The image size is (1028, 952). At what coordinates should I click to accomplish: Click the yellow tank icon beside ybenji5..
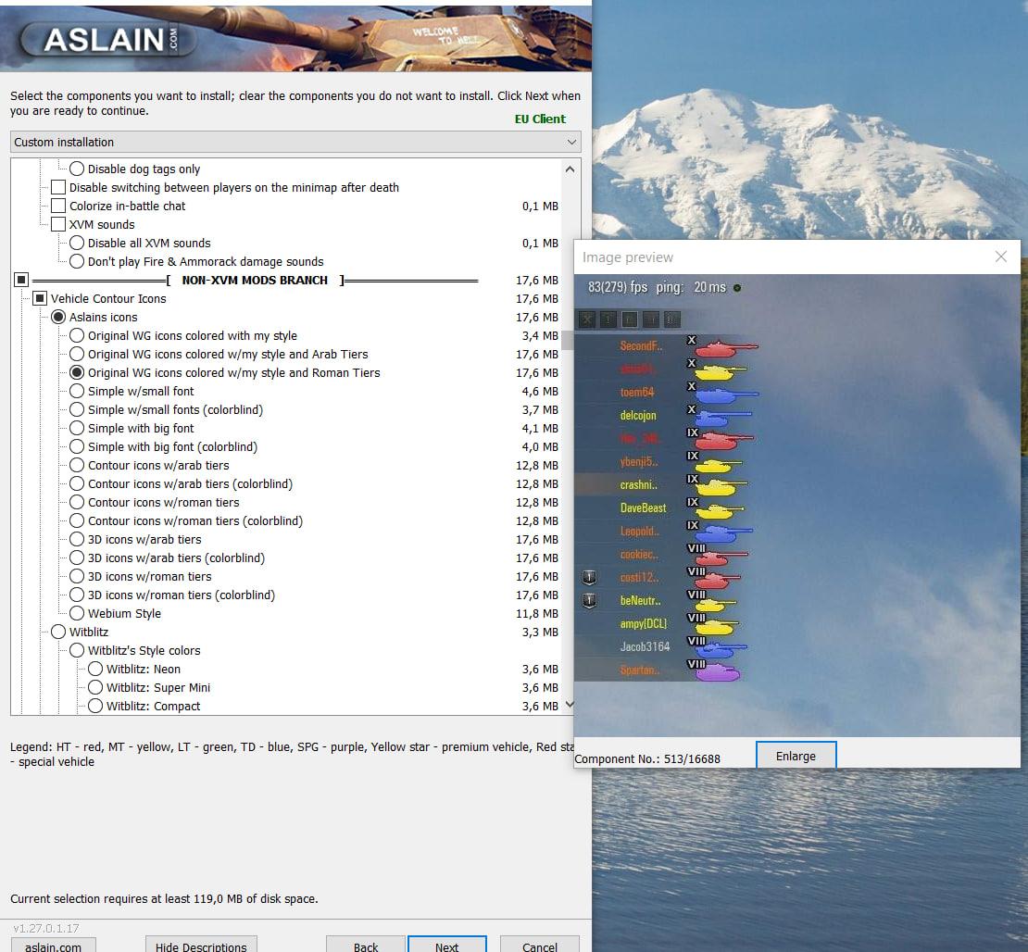pos(719,464)
